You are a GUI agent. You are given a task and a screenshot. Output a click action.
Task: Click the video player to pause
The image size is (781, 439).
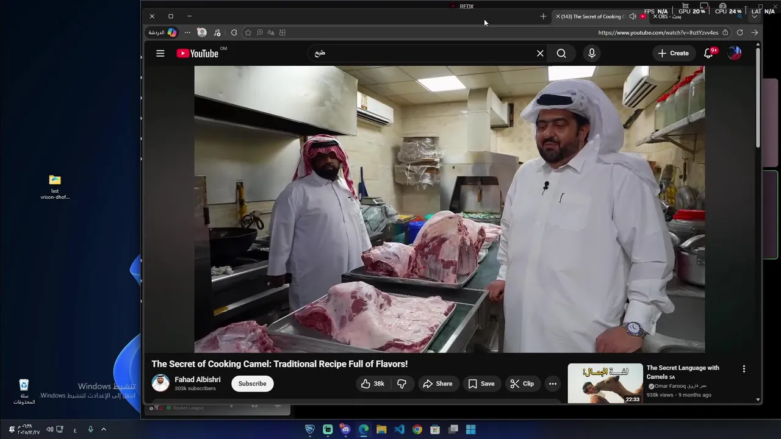click(x=449, y=209)
